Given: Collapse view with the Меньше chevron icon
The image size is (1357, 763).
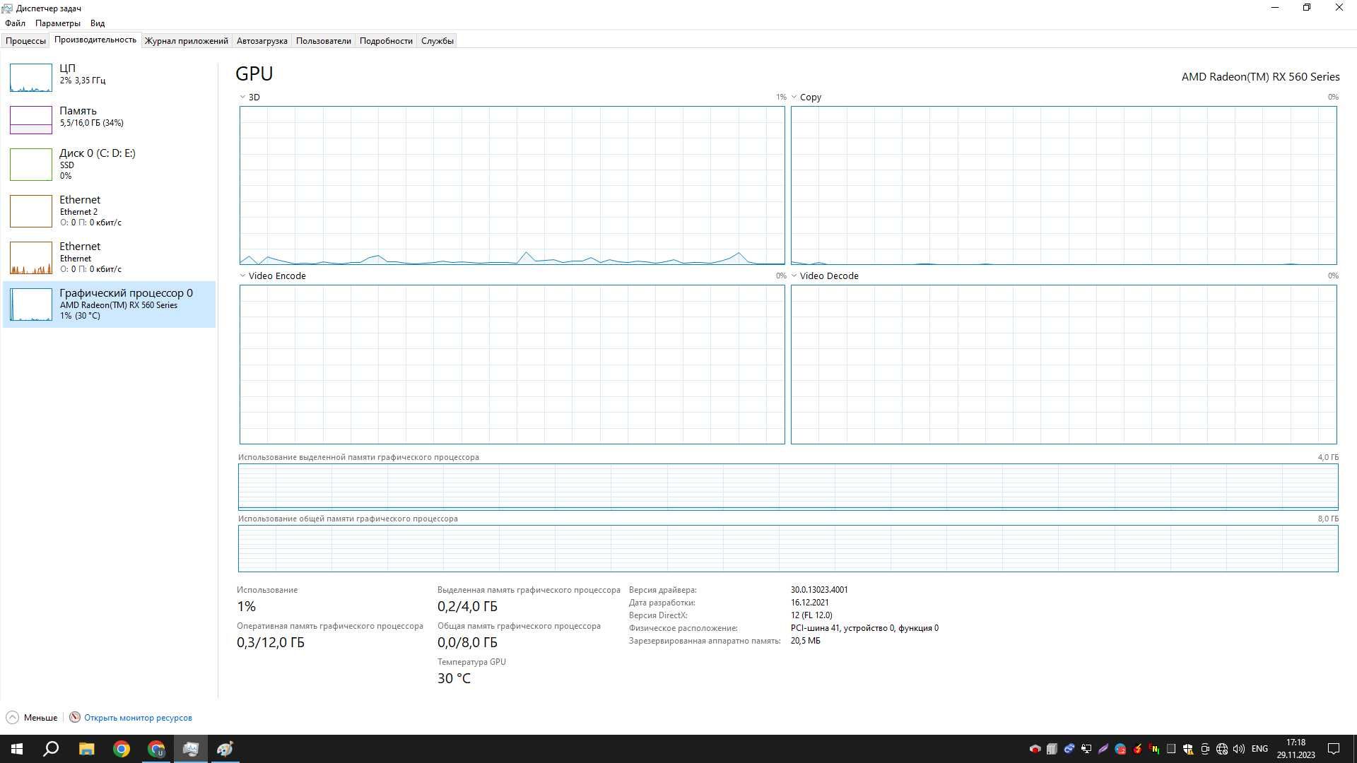Looking at the screenshot, I should (x=12, y=718).
